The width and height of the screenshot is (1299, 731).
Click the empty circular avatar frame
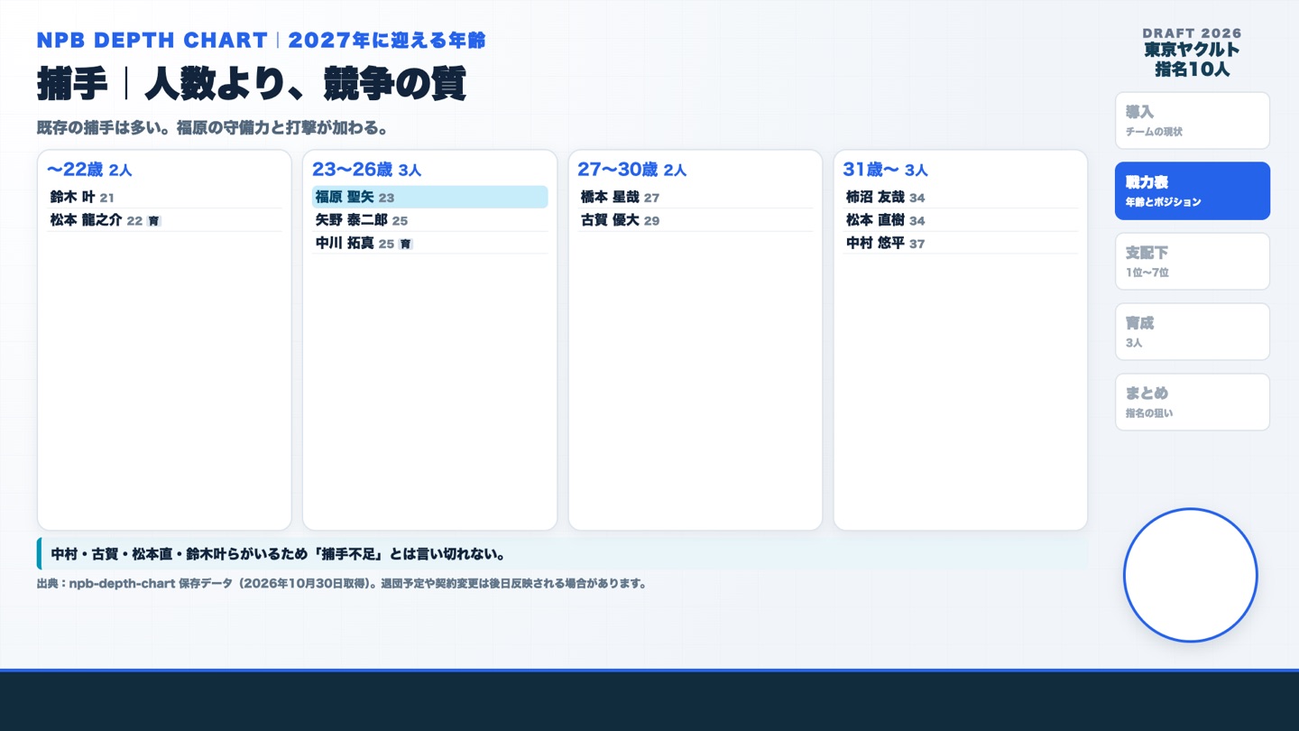(1191, 576)
